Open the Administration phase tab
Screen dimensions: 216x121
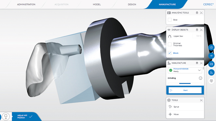[x=26, y=4]
